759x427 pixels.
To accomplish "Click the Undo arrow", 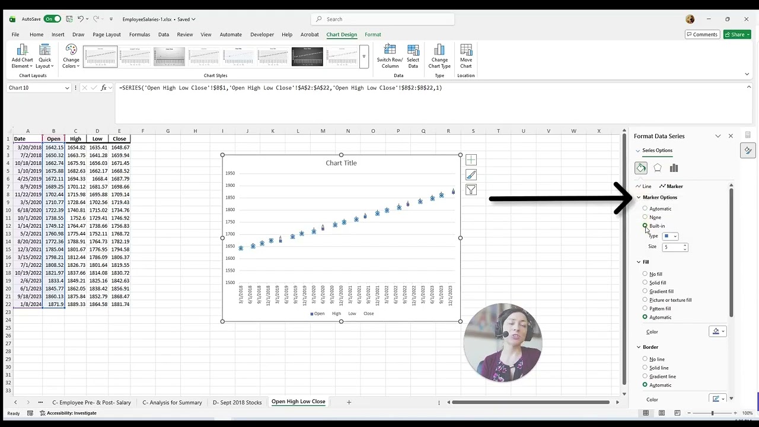I will (81, 19).
